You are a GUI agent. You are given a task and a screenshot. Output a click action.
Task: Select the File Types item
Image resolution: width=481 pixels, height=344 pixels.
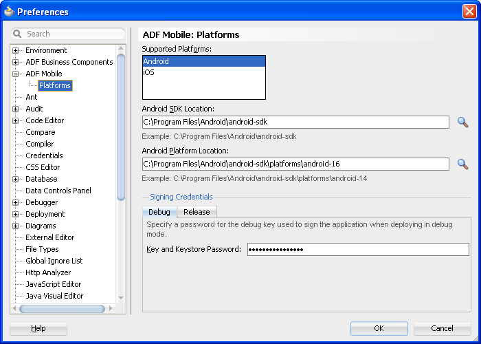[x=42, y=249]
